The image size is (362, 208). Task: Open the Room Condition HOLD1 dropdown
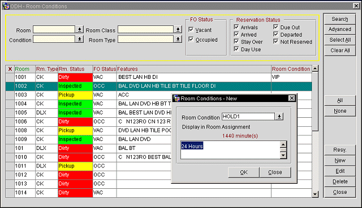click(279, 117)
